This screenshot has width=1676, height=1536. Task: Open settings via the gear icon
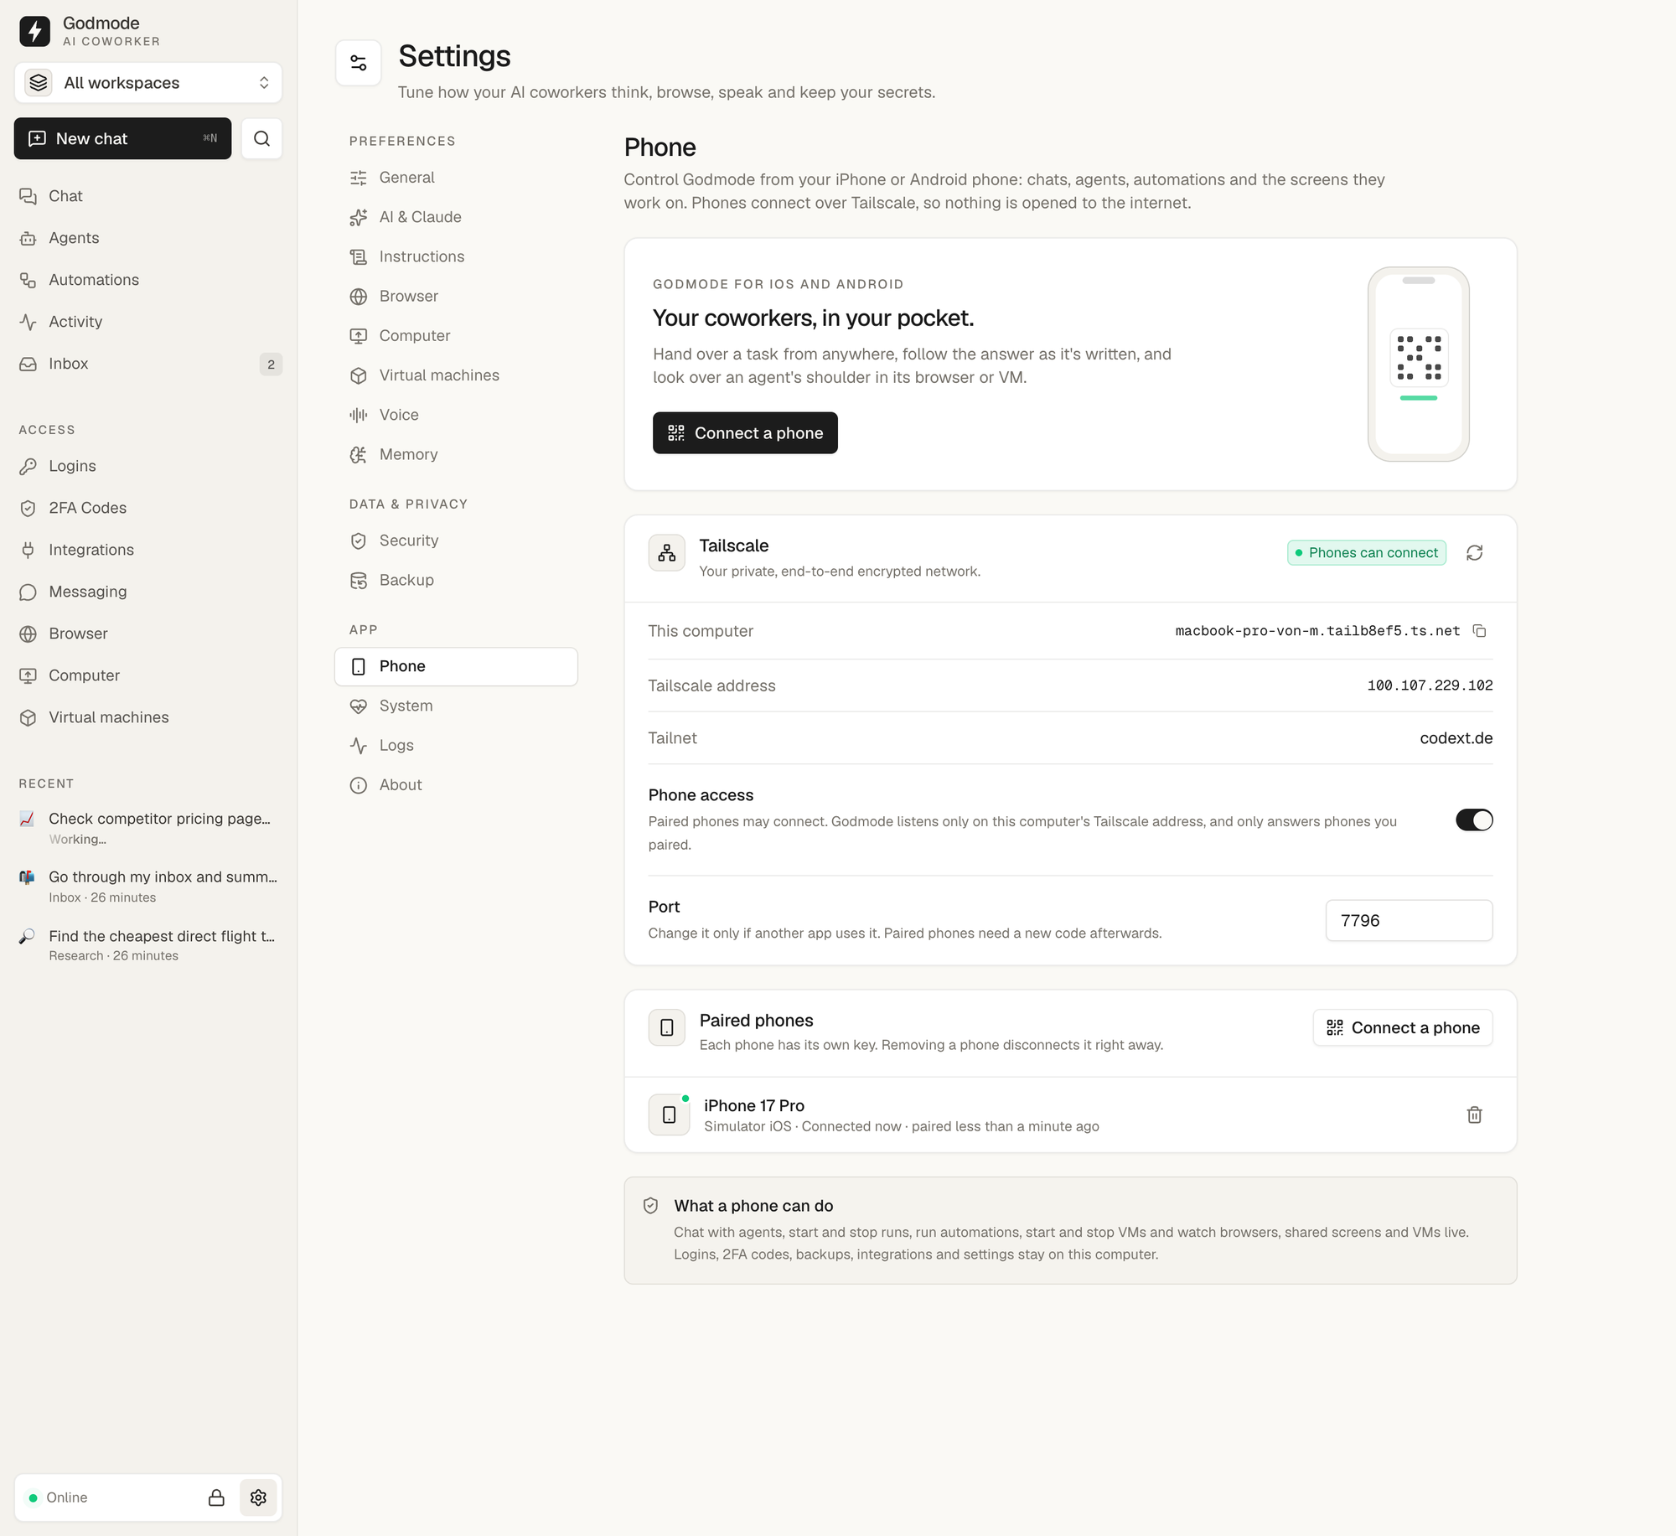click(258, 1497)
